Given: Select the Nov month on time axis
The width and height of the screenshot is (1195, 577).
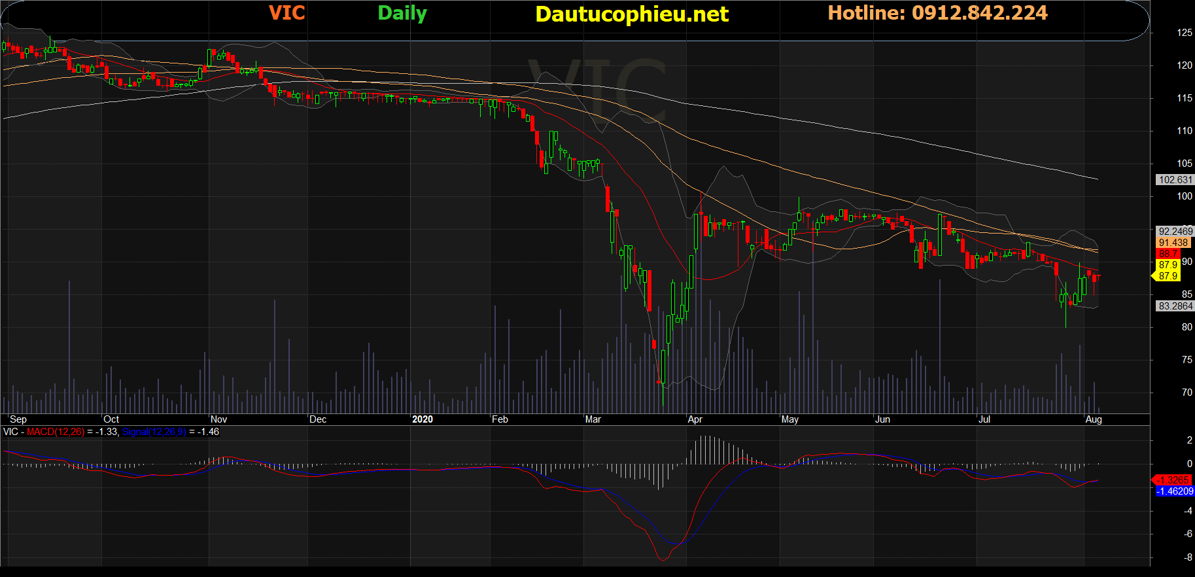Looking at the screenshot, I should point(218,419).
